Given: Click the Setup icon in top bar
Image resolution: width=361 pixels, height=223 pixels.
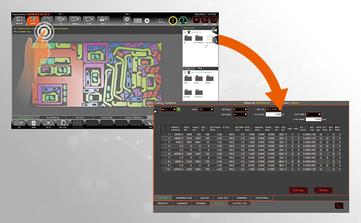Looking at the screenshot, I should (x=127, y=20).
